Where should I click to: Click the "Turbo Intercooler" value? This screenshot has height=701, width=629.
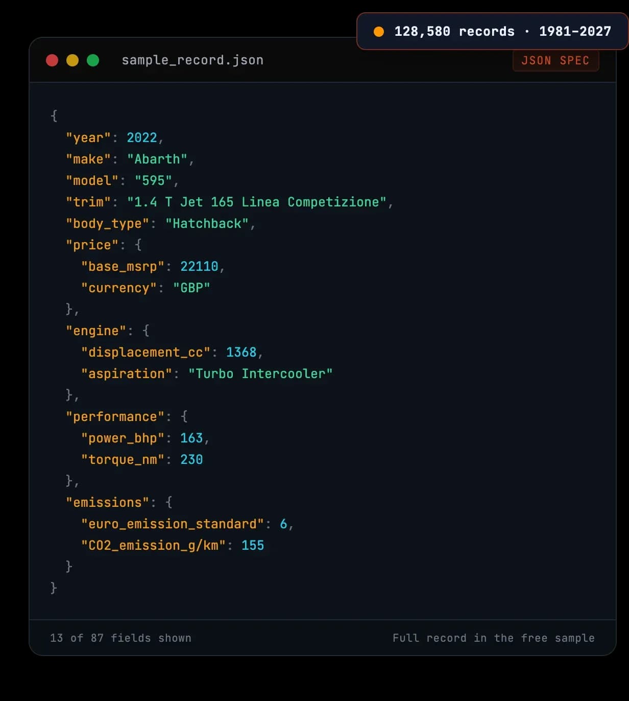[x=260, y=374]
